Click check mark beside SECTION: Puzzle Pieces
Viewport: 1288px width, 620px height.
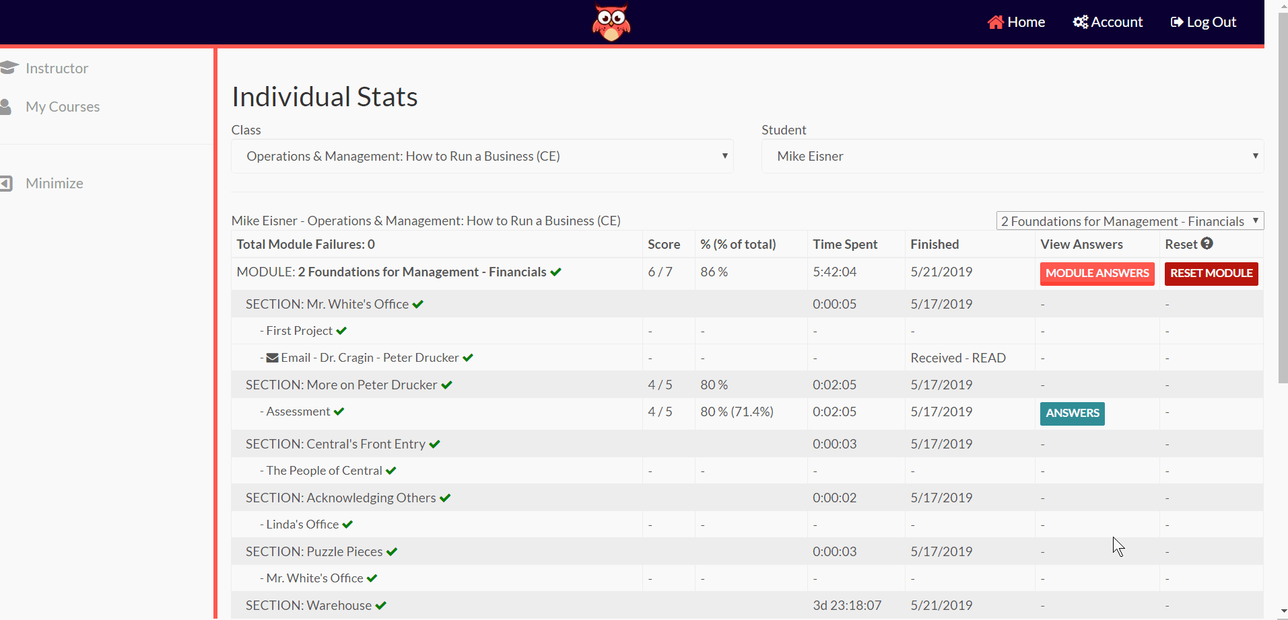coord(392,551)
